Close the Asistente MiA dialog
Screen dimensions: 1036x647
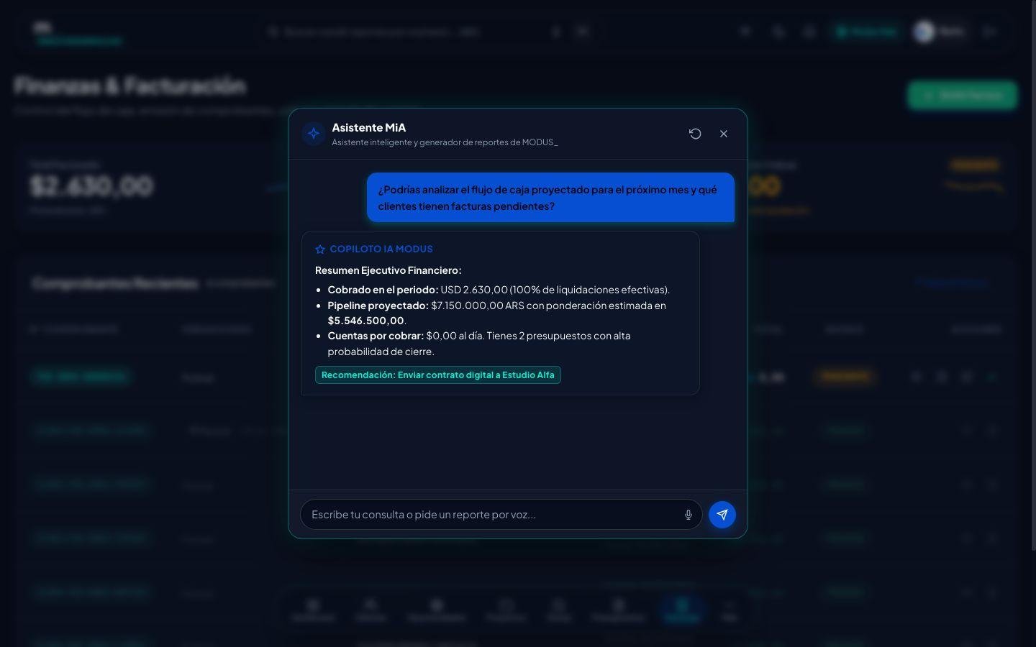tap(724, 134)
